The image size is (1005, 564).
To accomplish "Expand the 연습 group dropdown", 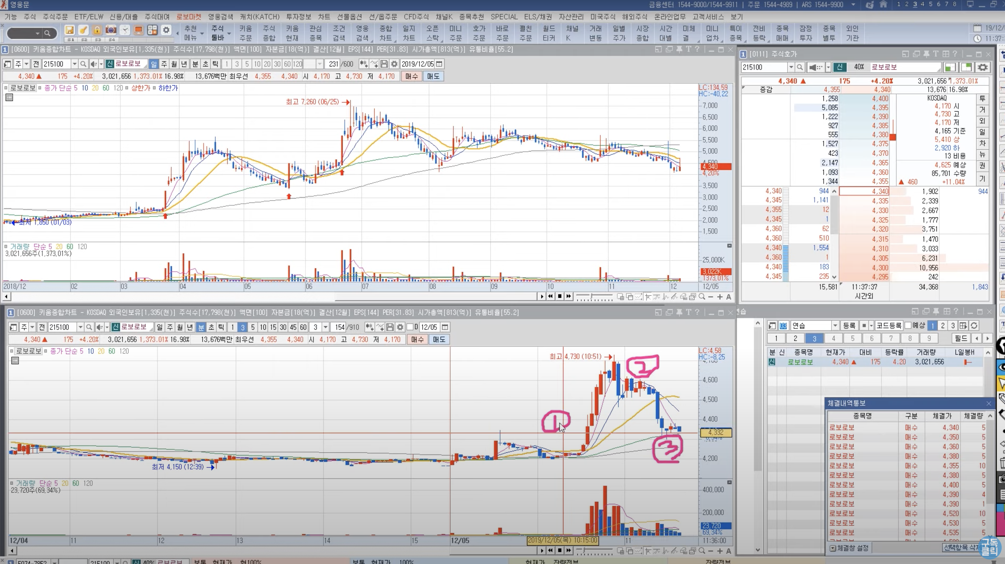I will [x=835, y=326].
